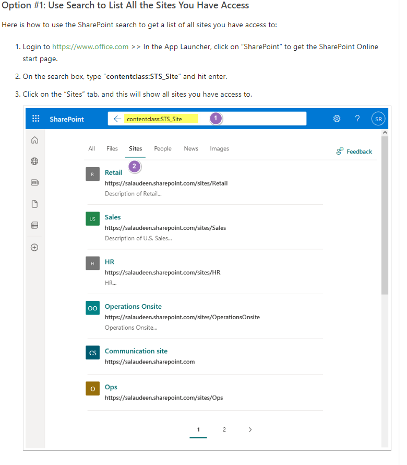Image resolution: width=407 pixels, height=465 pixels.
Task: Click the SharePoint title in header
Action: point(67,119)
